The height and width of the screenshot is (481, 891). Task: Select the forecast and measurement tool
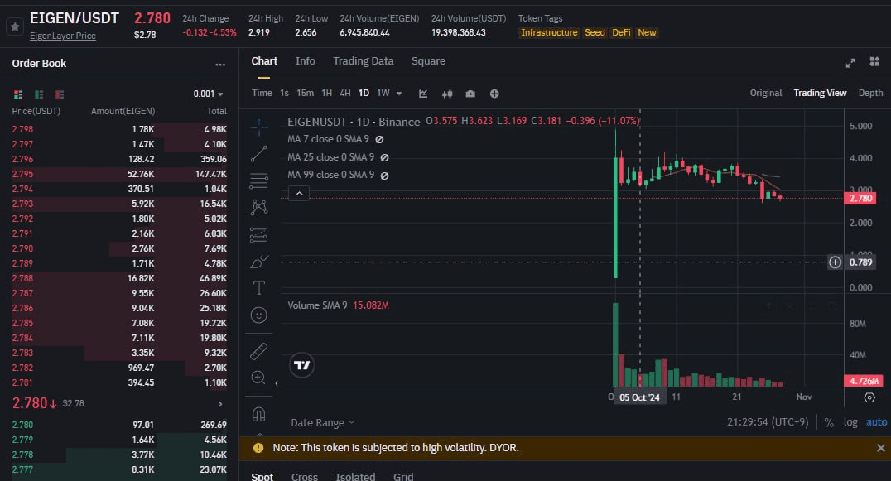pyautogui.click(x=258, y=234)
